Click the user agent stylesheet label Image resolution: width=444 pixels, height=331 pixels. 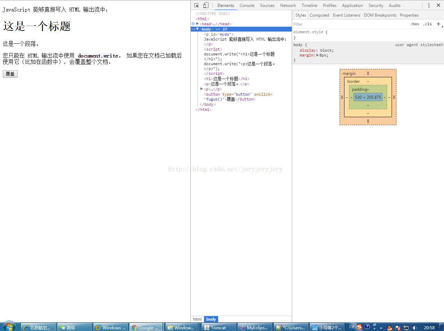coord(419,45)
